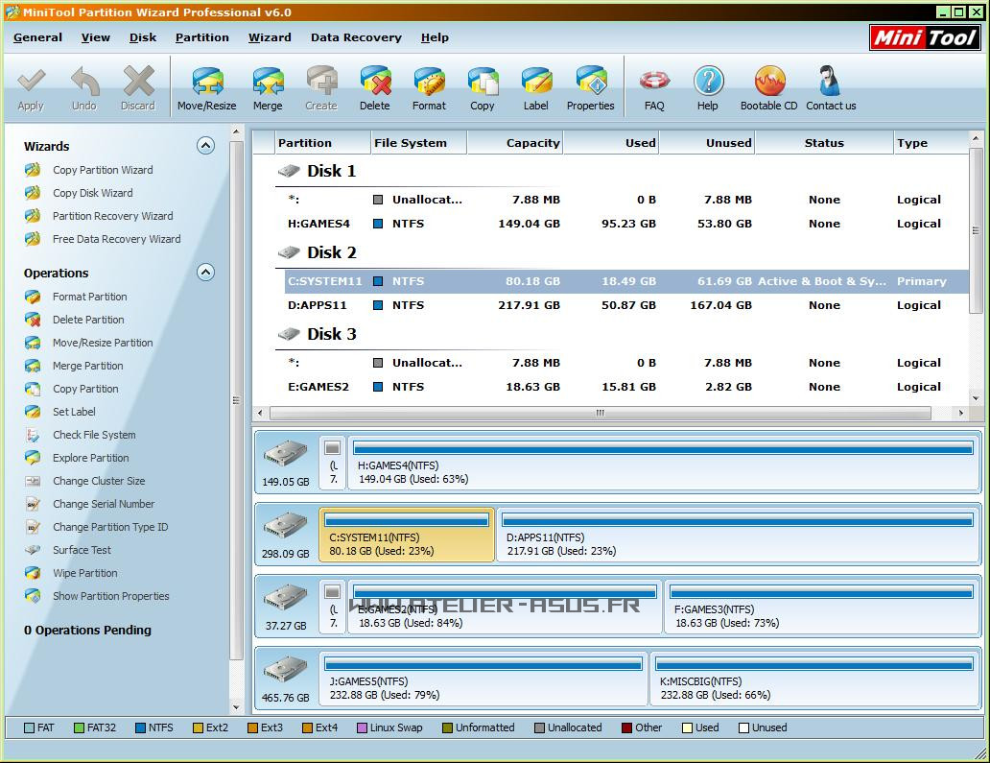Click the Move/Resize toolbar icon
Screen dimensions: 990x763
click(x=206, y=88)
